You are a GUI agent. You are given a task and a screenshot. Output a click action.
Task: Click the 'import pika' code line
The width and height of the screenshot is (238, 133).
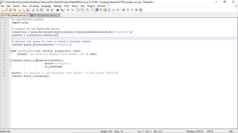click(x=20, y=23)
